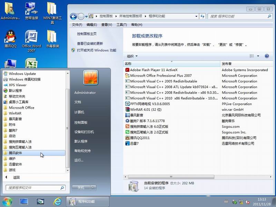Sort by the 名称 column header
276x207 pixels.
171,64
